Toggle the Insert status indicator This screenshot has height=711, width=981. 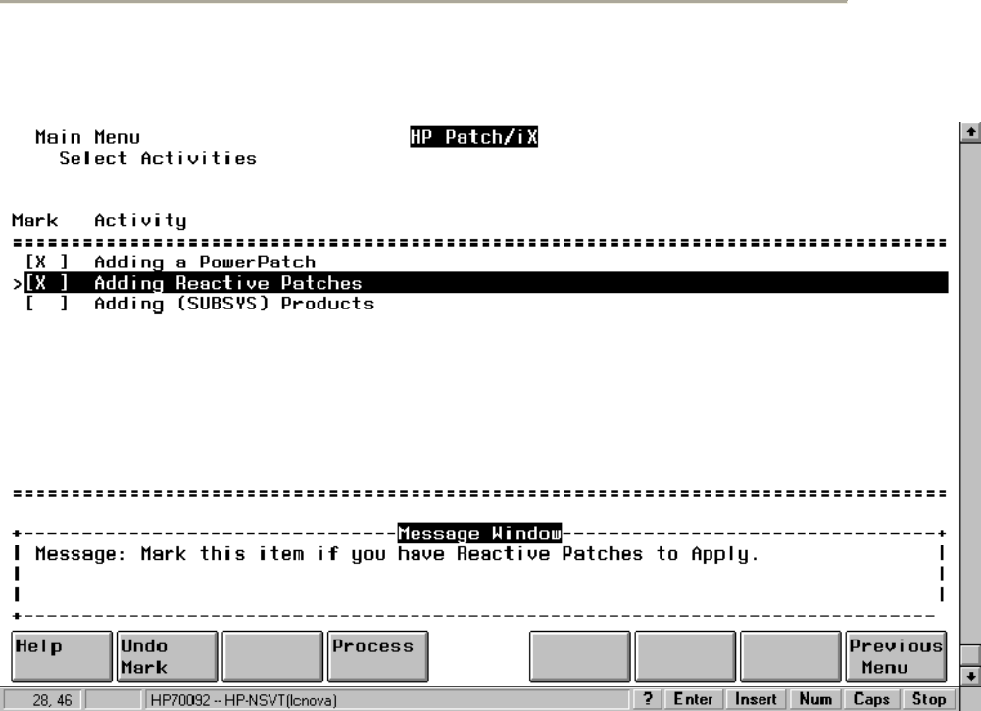756,699
